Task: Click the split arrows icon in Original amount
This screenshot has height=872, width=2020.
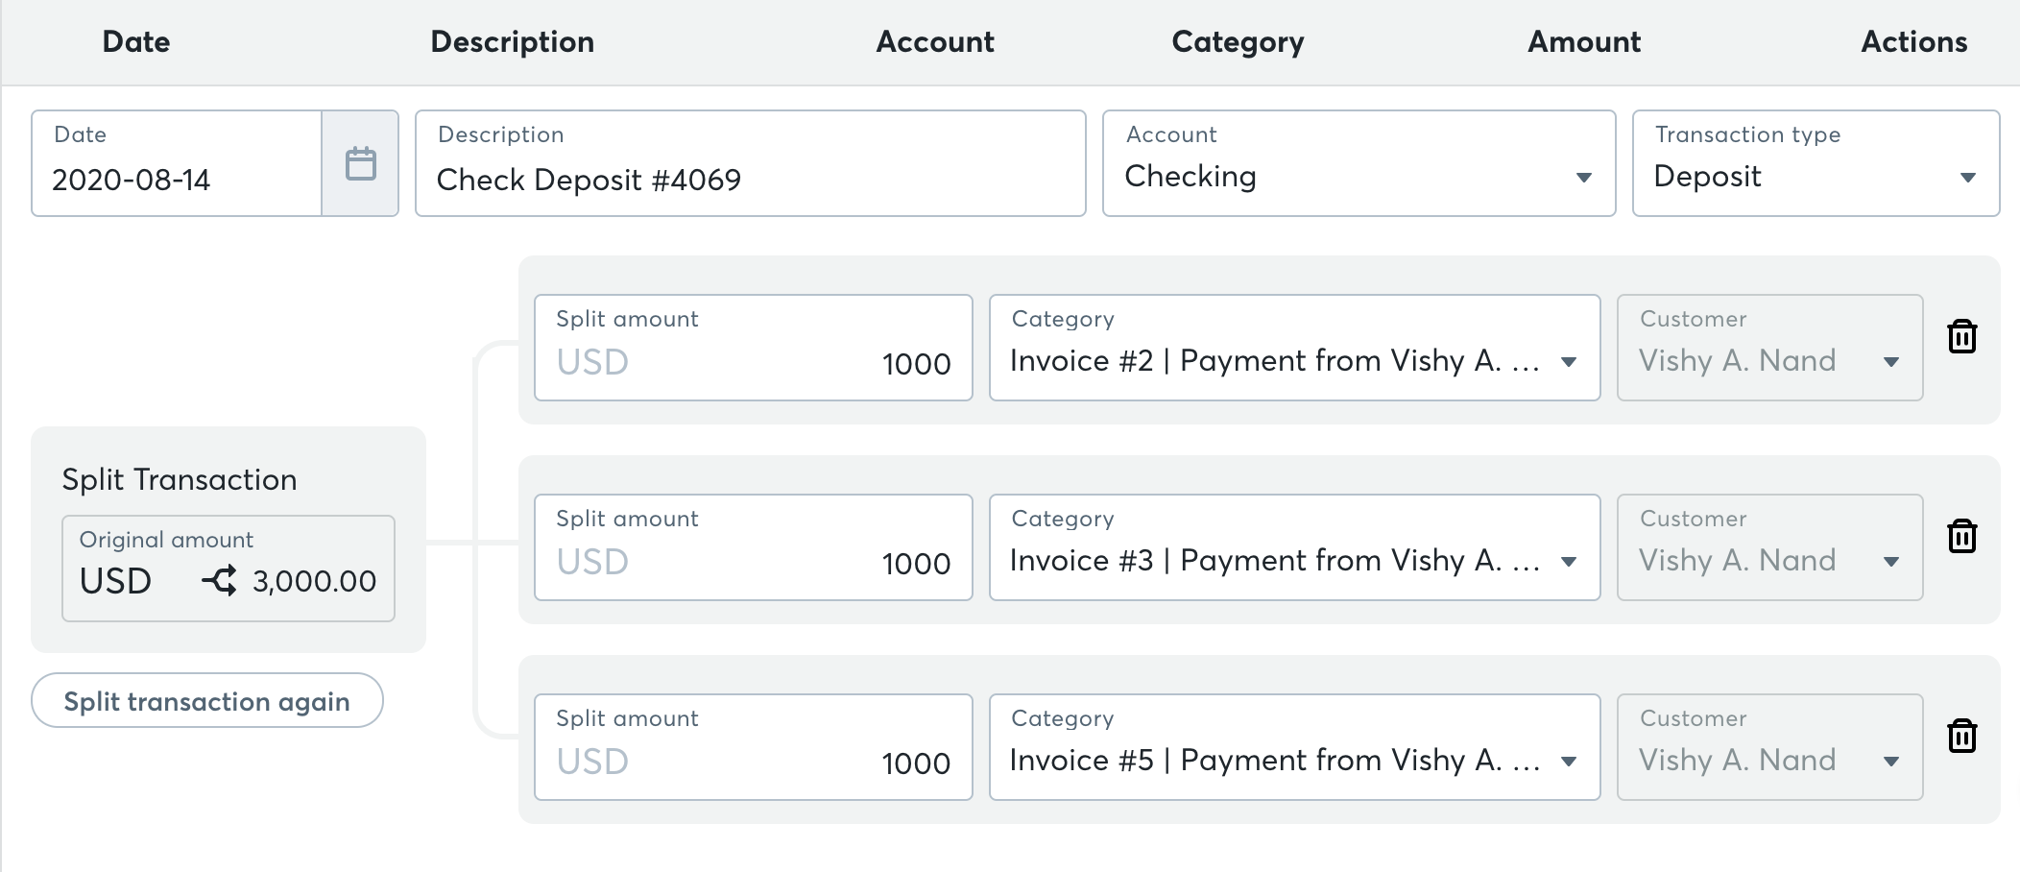Action: coord(220,580)
